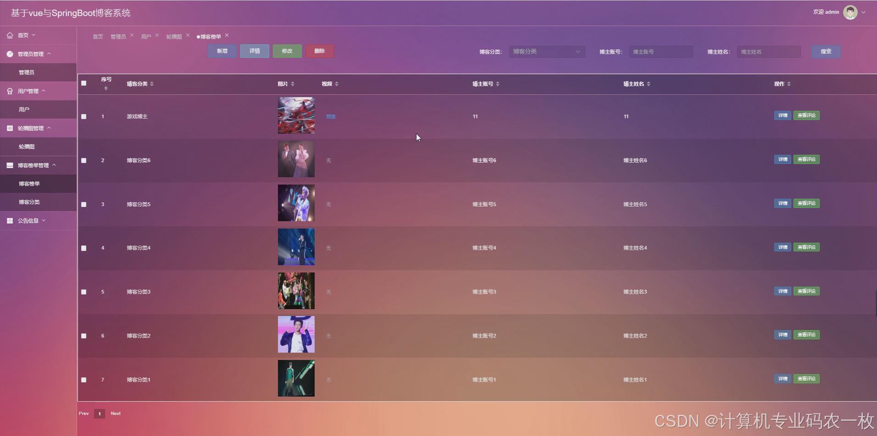
Task: Close the 用户 tab
Action: (x=157, y=35)
